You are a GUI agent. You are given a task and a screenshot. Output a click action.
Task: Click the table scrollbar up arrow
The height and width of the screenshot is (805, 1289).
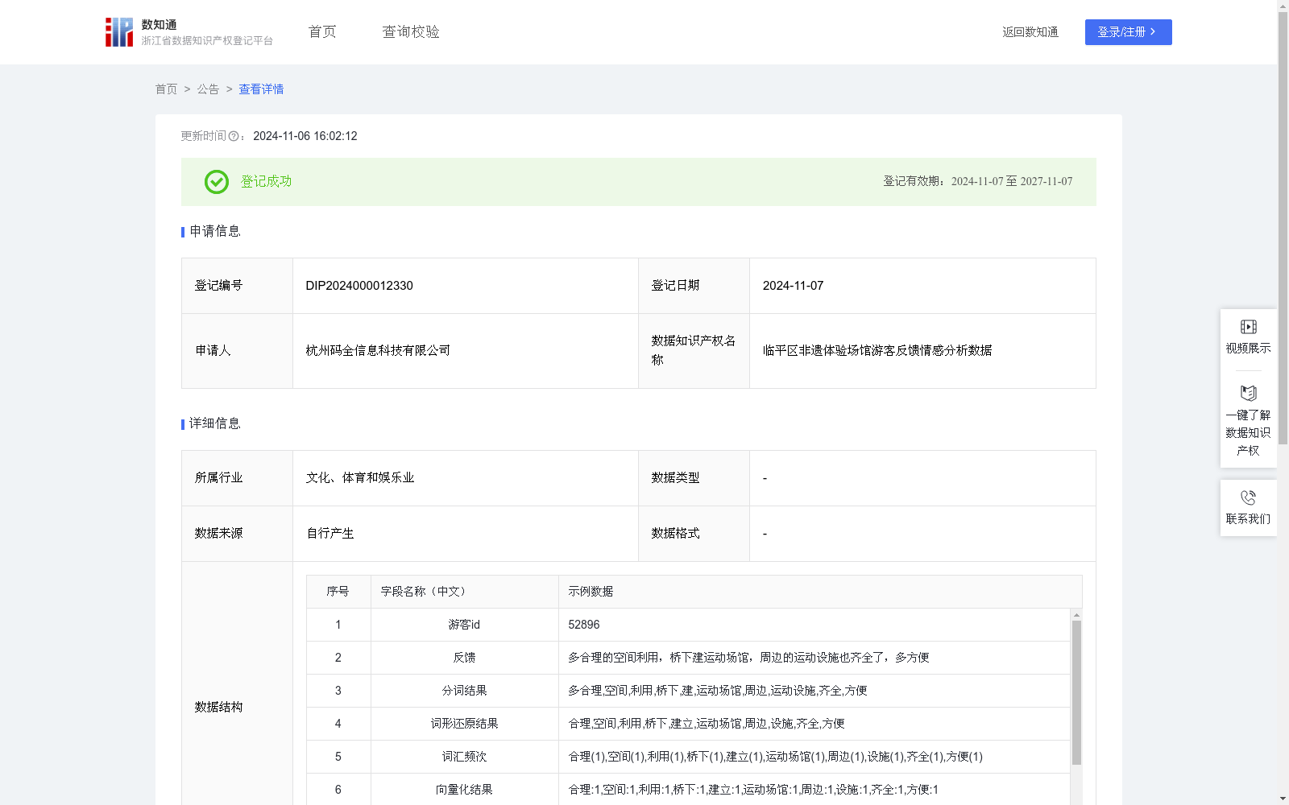click(x=1076, y=615)
